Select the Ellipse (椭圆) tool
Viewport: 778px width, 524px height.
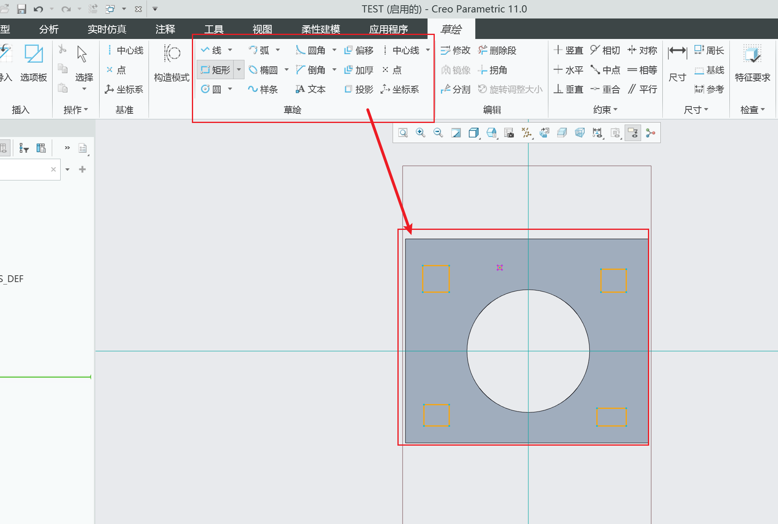point(263,70)
